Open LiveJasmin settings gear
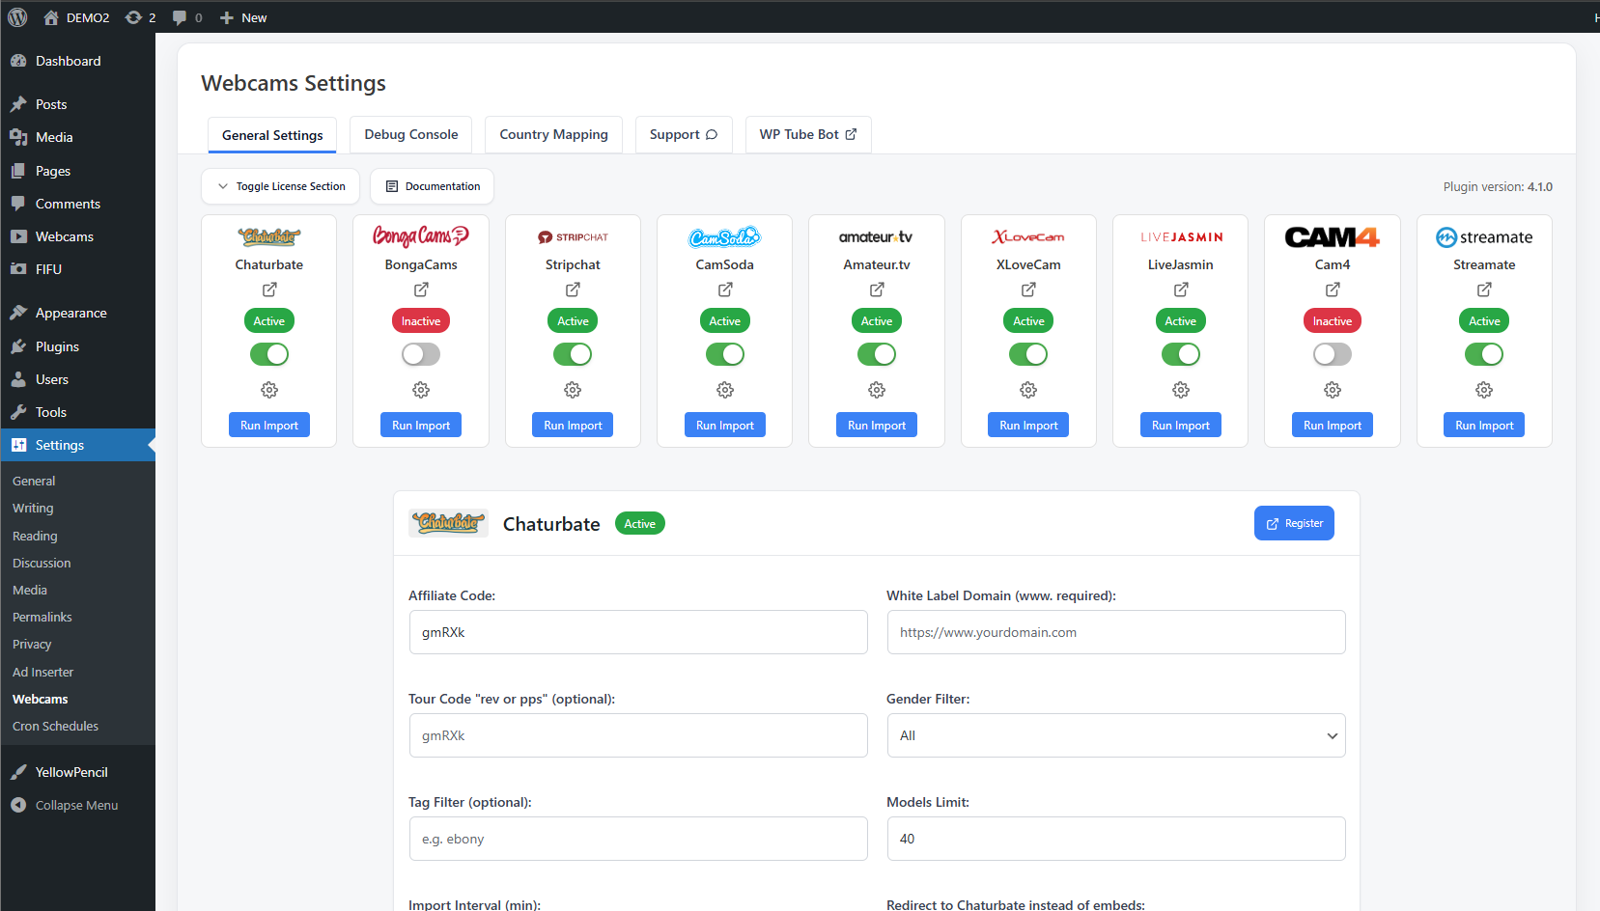This screenshot has height=911, width=1600. click(x=1181, y=390)
